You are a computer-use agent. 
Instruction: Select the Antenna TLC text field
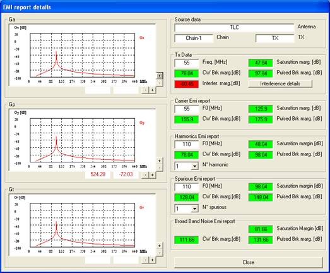(x=234, y=28)
